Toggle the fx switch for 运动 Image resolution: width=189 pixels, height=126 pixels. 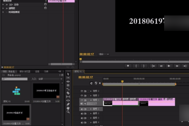(7, 5)
